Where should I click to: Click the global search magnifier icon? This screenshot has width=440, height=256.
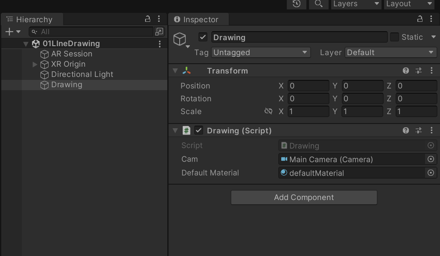pos(318,4)
